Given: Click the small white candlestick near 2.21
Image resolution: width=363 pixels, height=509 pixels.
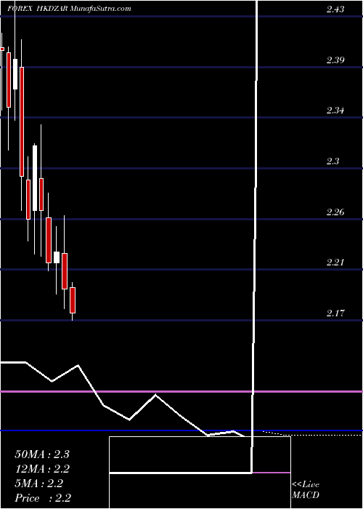Looking at the screenshot, I should [57, 257].
